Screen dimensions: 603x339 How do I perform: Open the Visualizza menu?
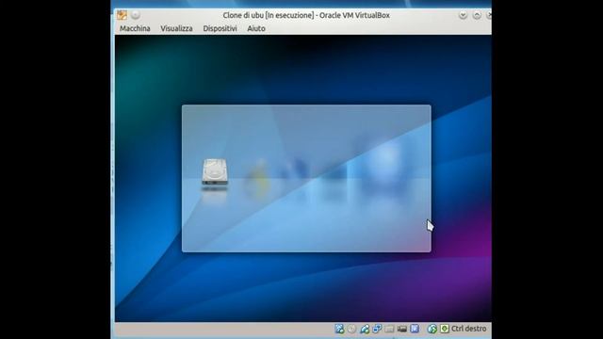(176, 28)
